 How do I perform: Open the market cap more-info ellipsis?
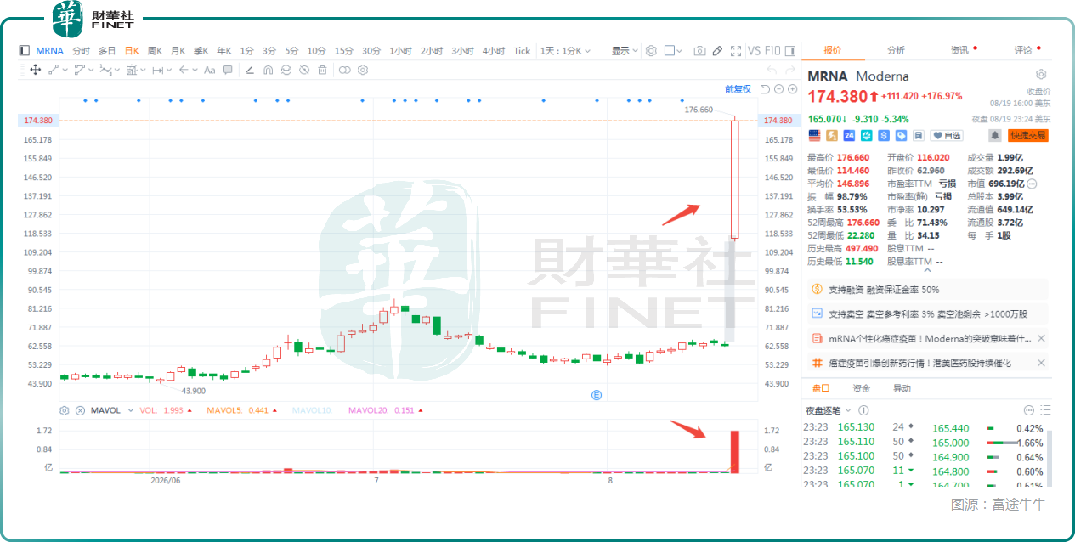tap(1033, 184)
